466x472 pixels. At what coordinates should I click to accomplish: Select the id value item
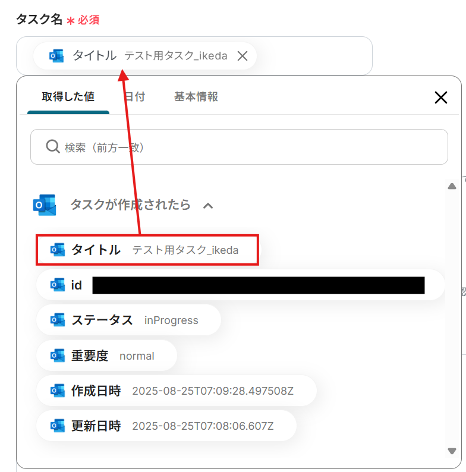pos(240,285)
